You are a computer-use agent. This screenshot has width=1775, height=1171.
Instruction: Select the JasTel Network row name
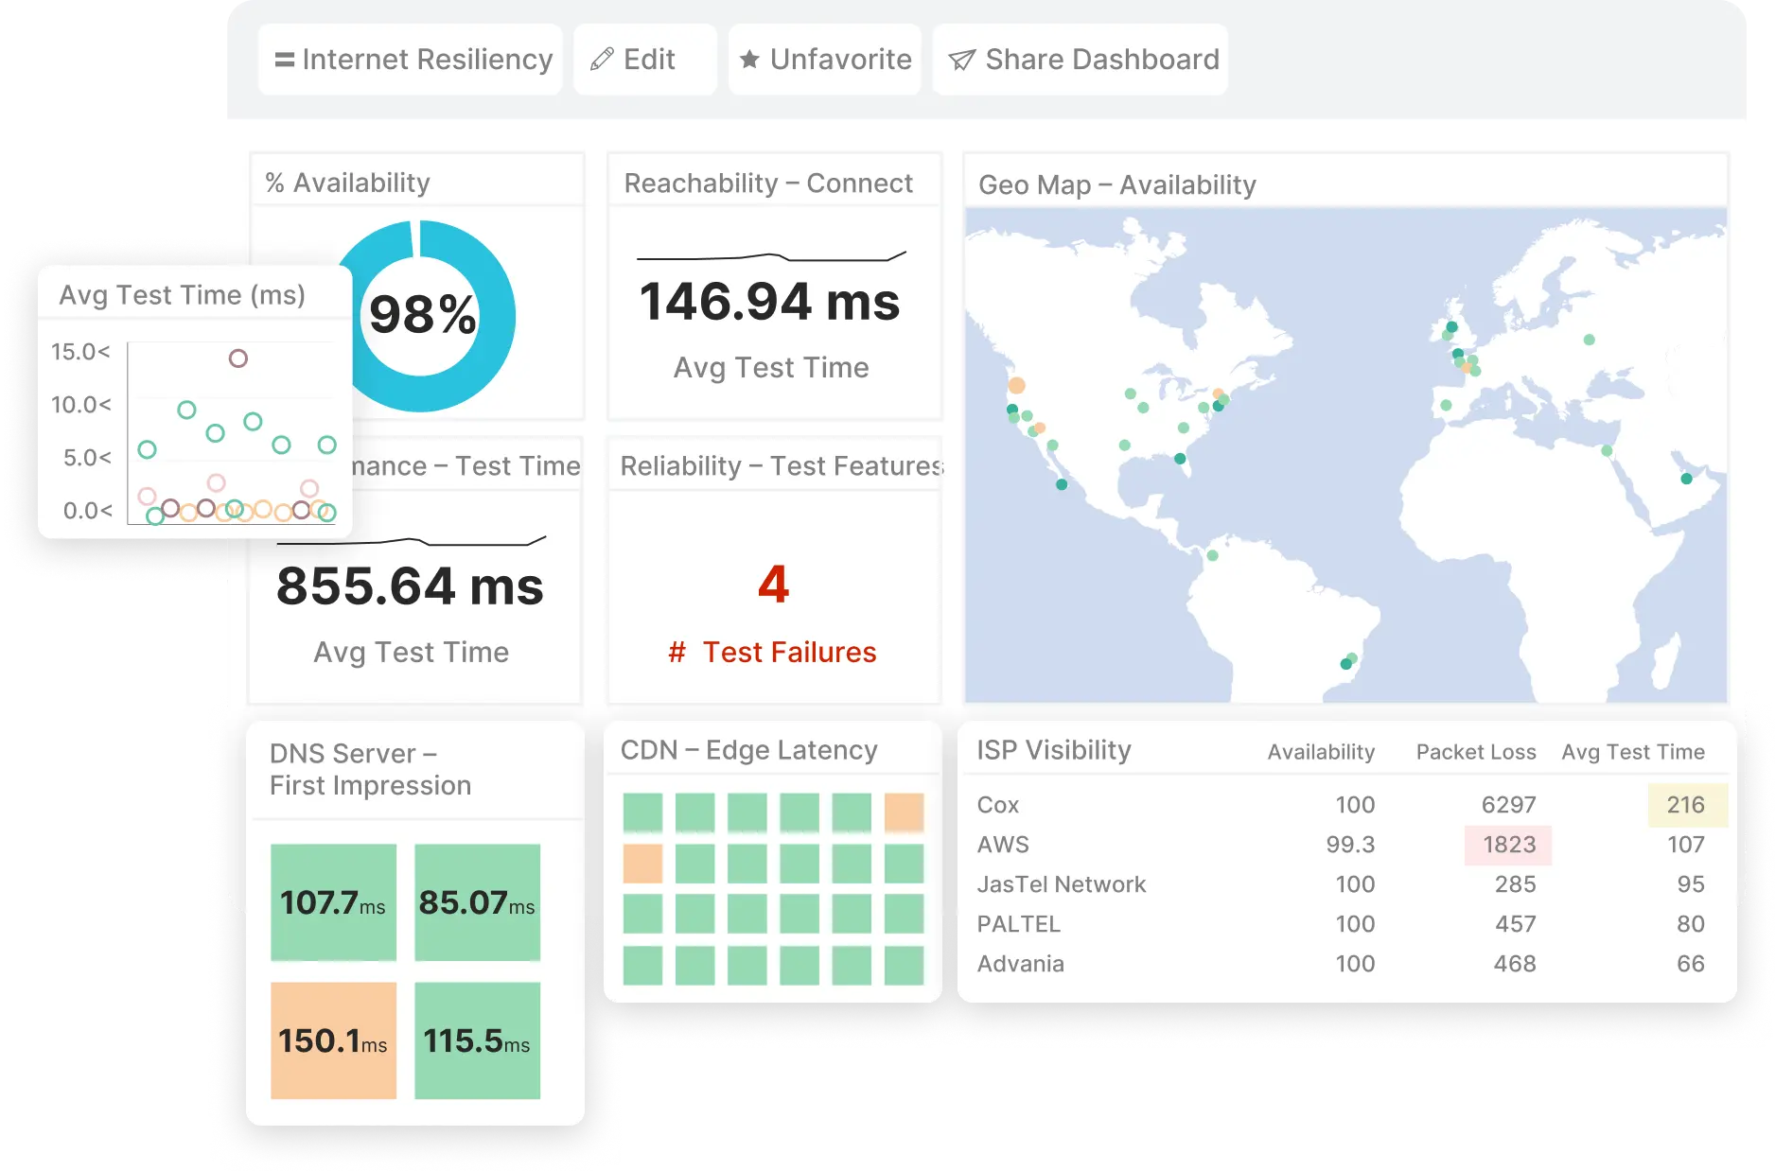[1062, 884]
